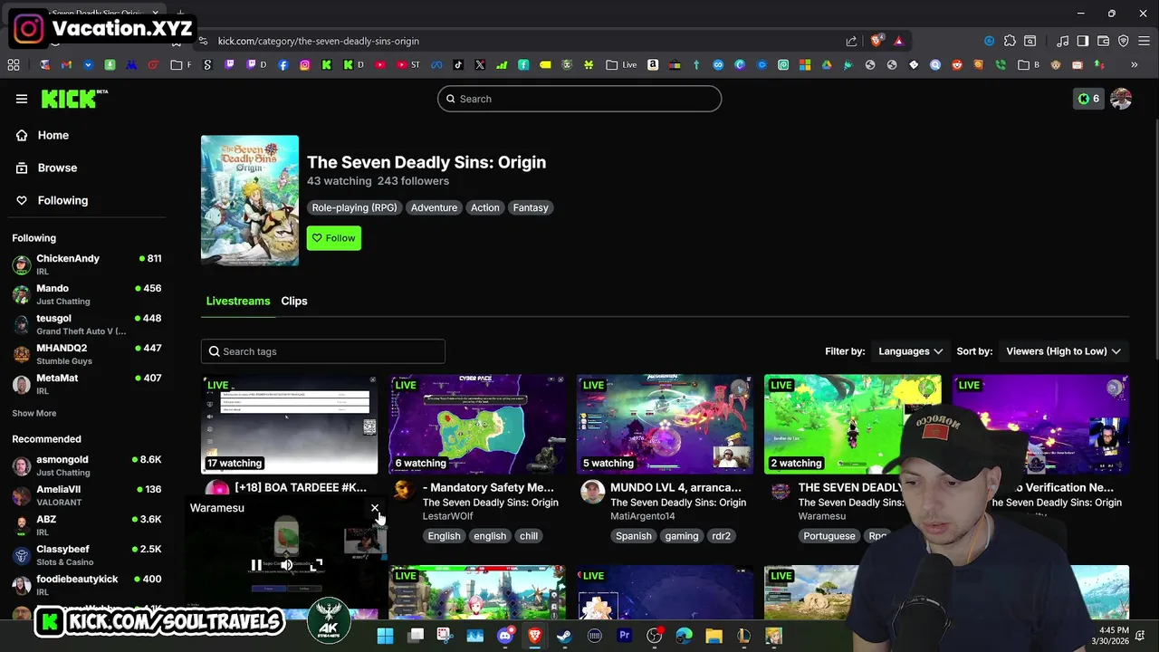Screen dimensions: 1159x652
Task: Click the Role-playing (RPG) tag
Action: [354, 207]
